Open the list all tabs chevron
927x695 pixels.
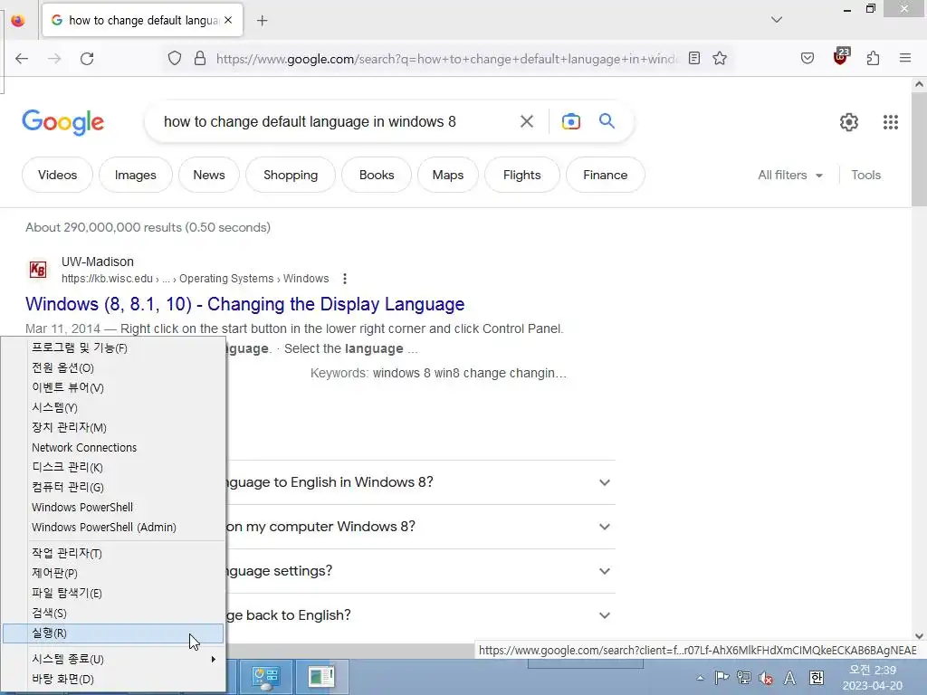click(x=777, y=20)
